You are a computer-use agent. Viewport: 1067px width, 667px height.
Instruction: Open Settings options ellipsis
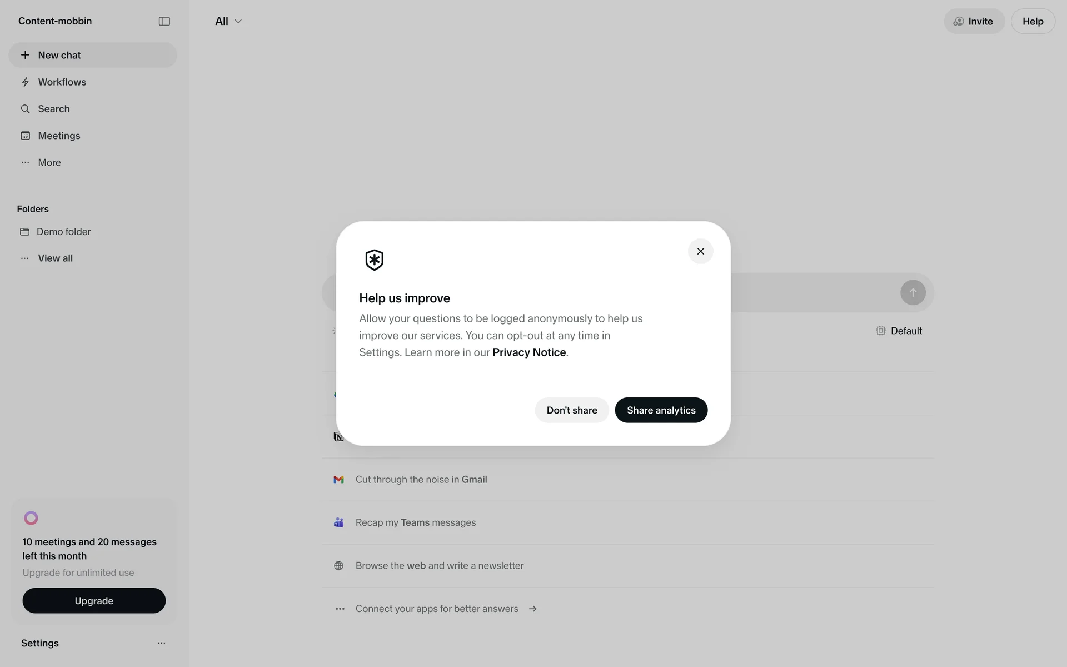(161, 643)
